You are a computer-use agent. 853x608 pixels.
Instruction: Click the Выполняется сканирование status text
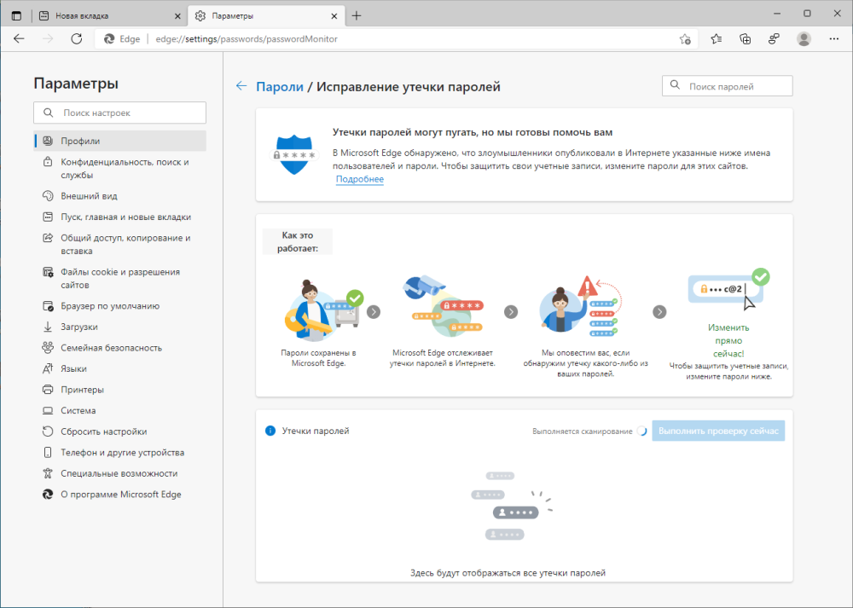tap(582, 431)
